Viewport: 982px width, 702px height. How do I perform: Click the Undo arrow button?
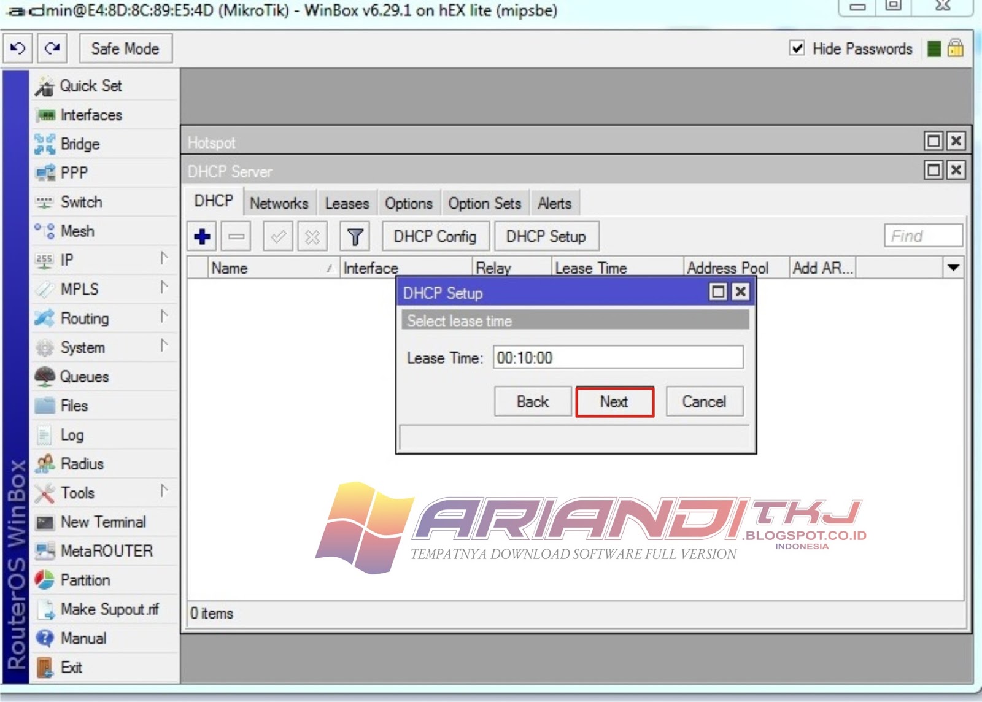[x=18, y=48]
